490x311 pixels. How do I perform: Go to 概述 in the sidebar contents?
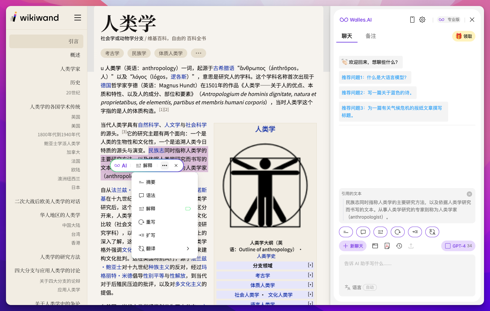75,55
